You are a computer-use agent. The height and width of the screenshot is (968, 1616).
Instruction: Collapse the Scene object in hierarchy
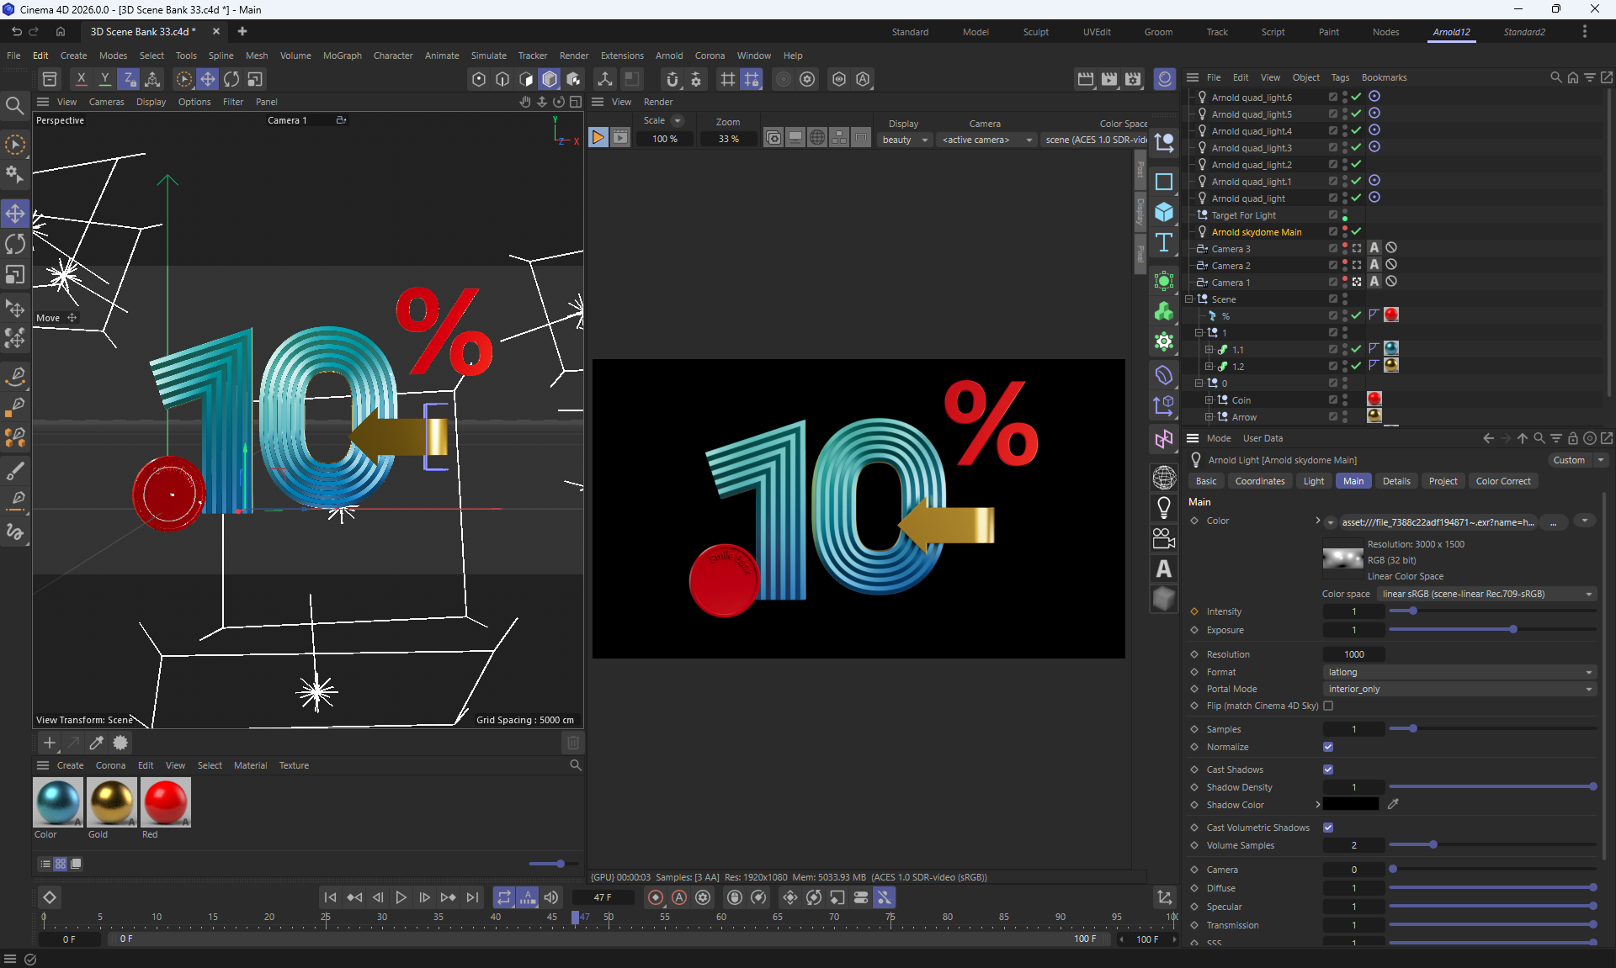pos(1189,299)
